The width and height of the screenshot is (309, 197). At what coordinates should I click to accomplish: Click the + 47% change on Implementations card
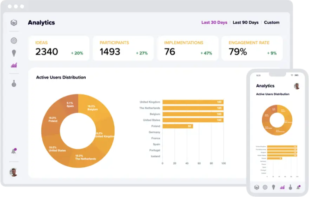[206, 53]
